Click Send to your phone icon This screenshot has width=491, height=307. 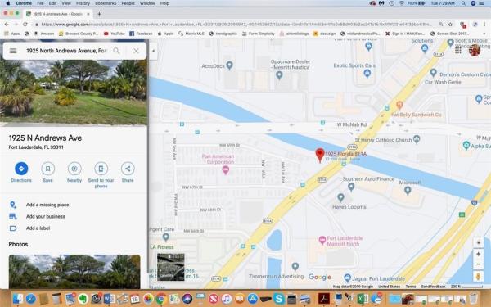[x=101, y=169]
